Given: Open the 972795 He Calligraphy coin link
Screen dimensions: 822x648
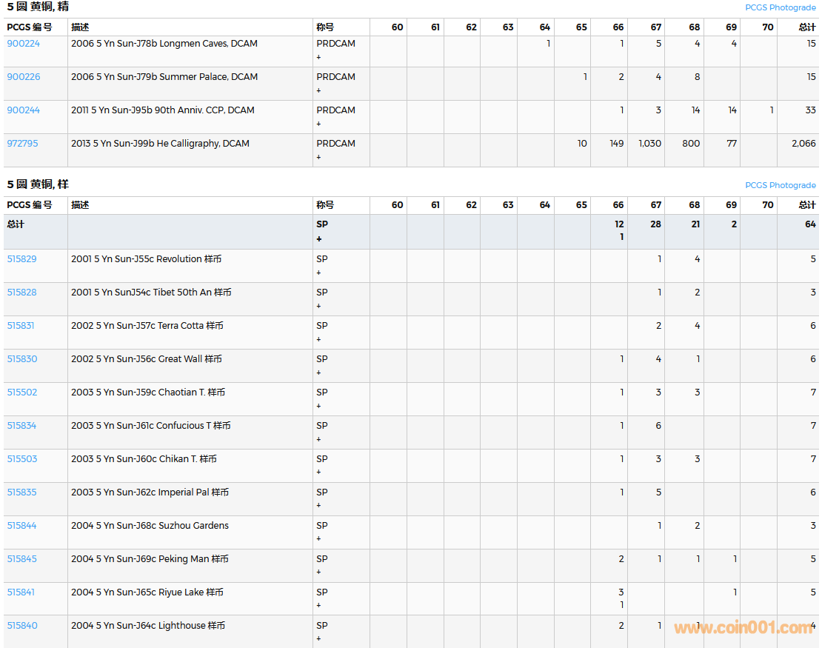Looking at the screenshot, I should (x=23, y=144).
